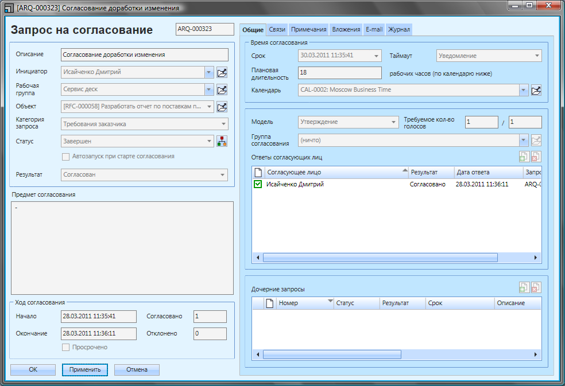Click the ARQ-000323 number field
This screenshot has width=565, height=386.
[x=204, y=29]
